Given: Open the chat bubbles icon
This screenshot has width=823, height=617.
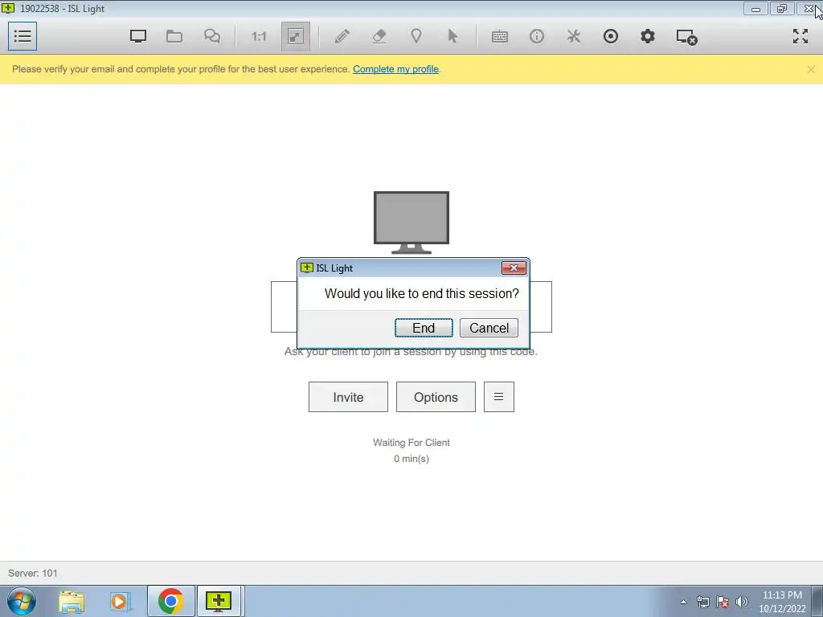Looking at the screenshot, I should (212, 36).
